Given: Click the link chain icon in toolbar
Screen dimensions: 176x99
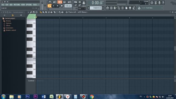Looking at the screenshot, I should click(79, 5).
